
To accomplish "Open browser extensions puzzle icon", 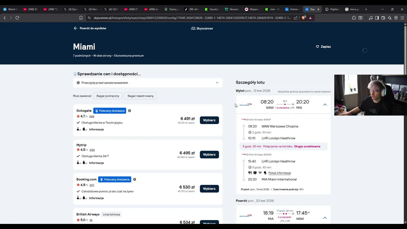I will (354, 18).
